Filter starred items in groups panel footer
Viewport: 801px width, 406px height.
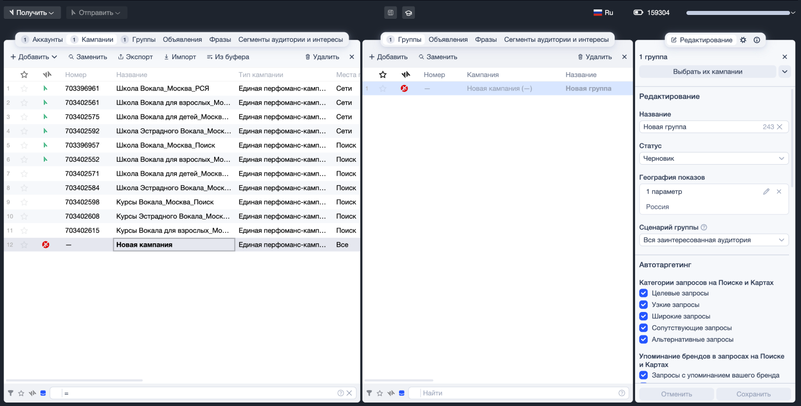(380, 393)
